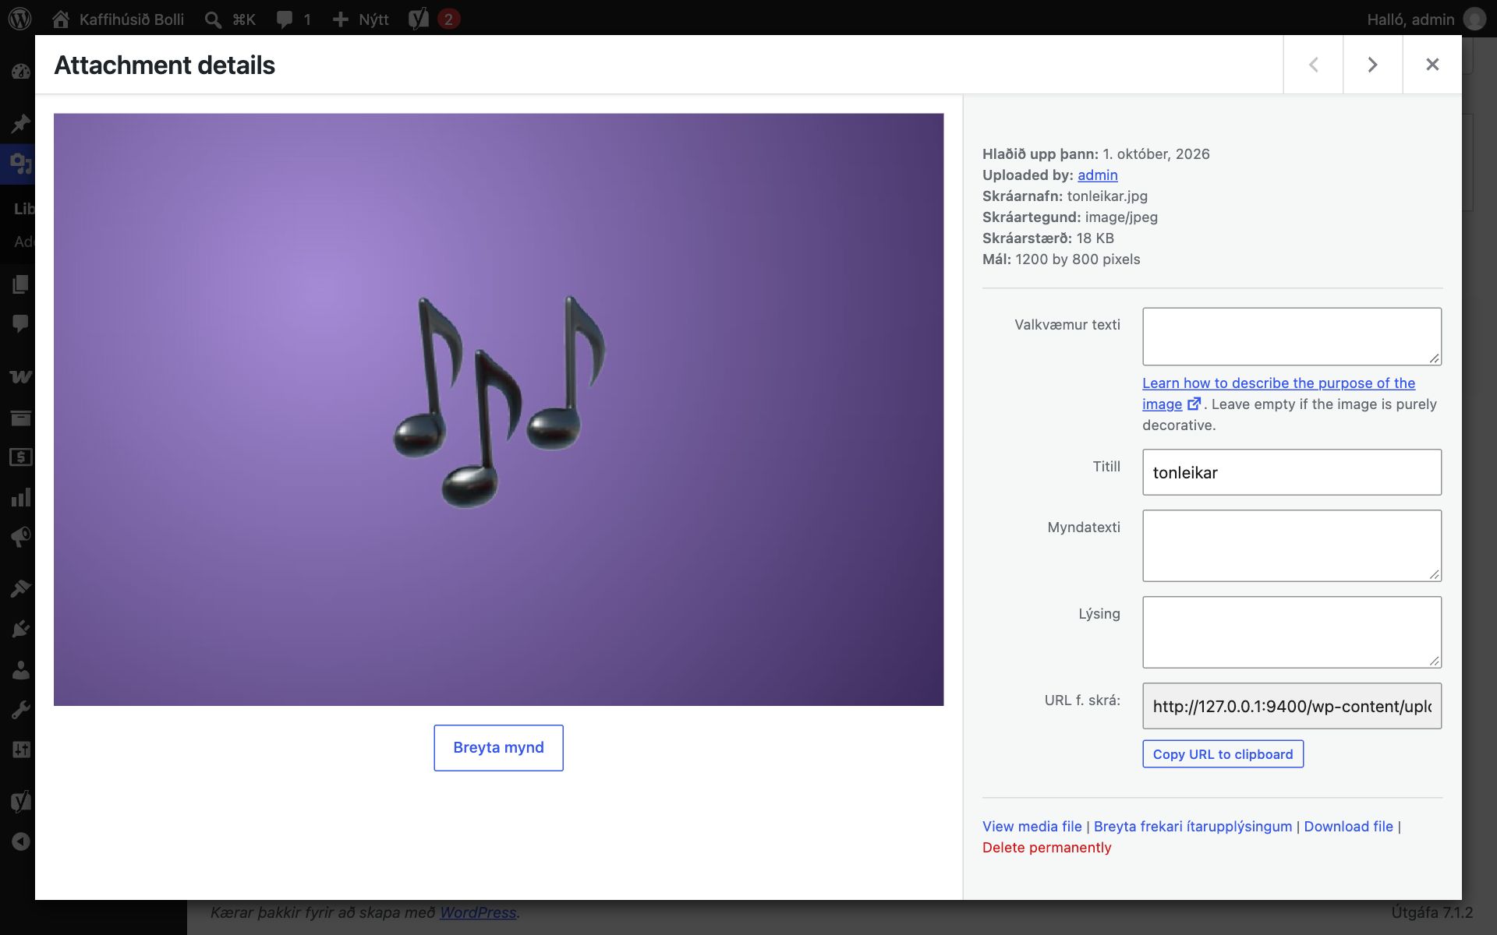This screenshot has height=935, width=1497.
Task: Open the Yoast sidebar icon
Action: [20, 801]
